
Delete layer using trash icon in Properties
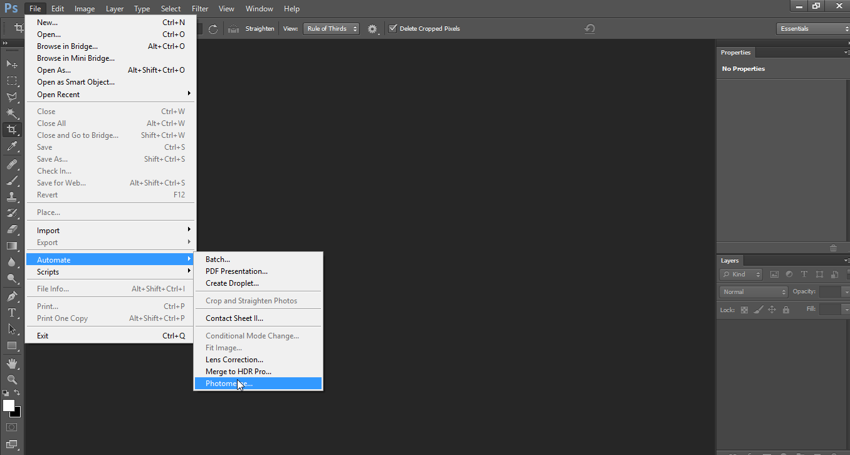point(833,248)
